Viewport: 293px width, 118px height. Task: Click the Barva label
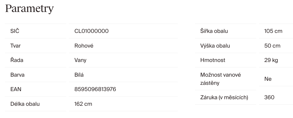point(17,75)
